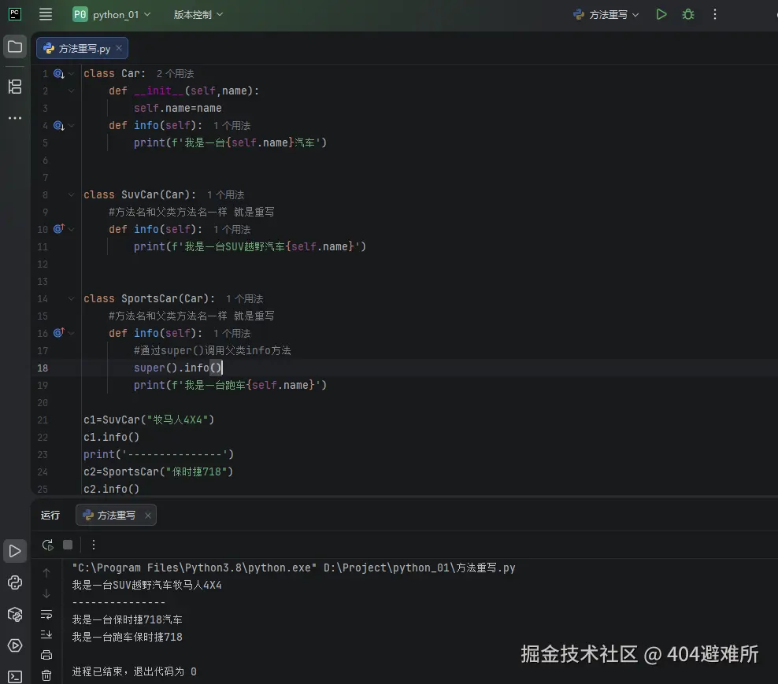Click the '1 个用法' hint beside class SuvCar

[x=225, y=194]
